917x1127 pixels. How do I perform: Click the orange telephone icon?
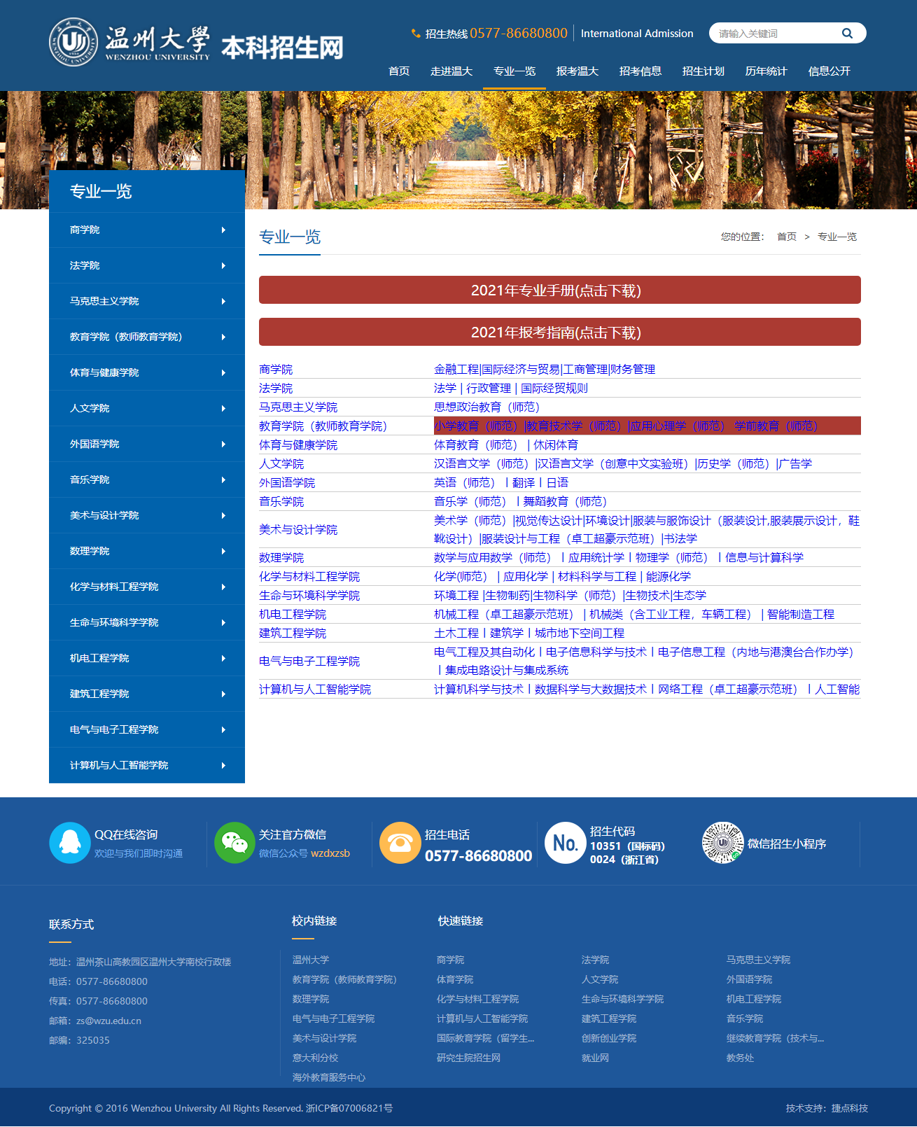point(400,843)
